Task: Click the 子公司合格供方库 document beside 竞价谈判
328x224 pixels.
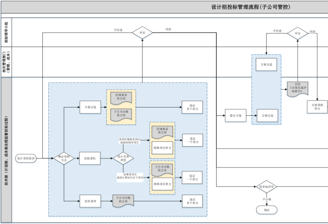Action: [123, 200]
